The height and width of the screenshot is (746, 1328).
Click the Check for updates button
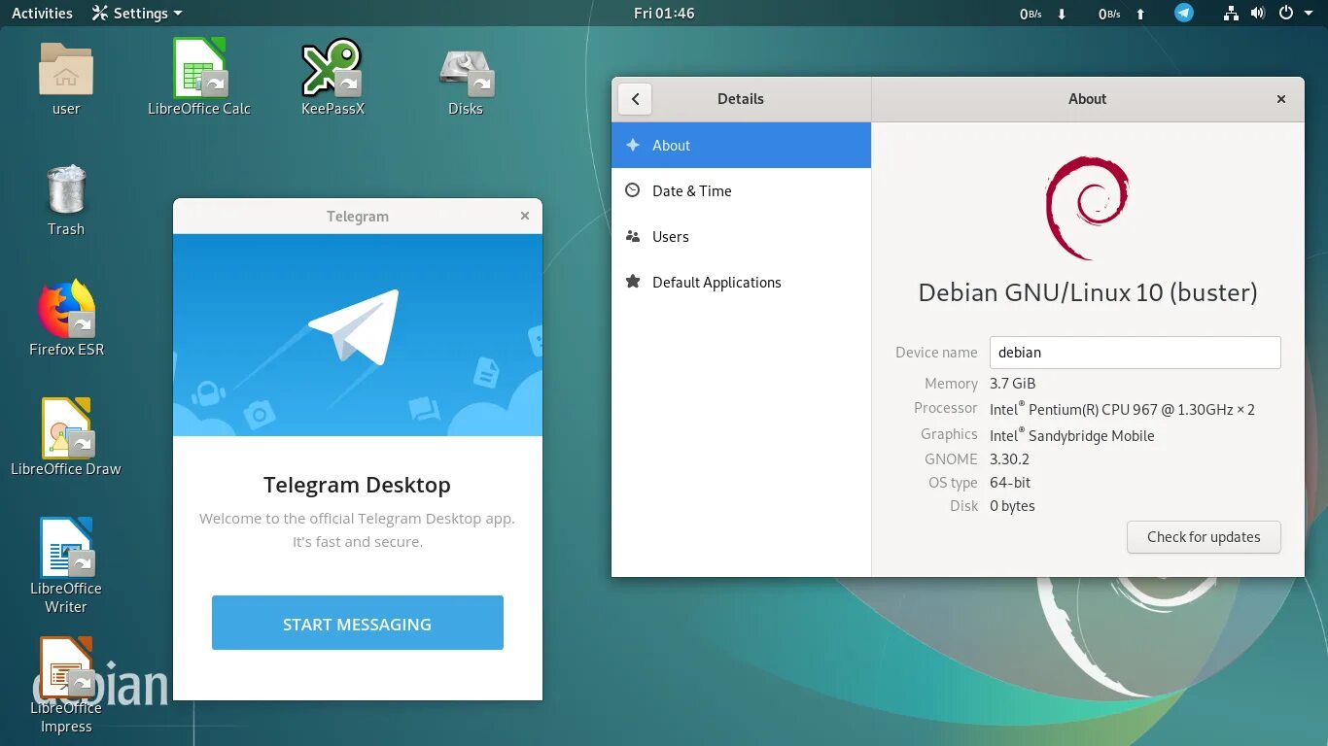click(1204, 537)
